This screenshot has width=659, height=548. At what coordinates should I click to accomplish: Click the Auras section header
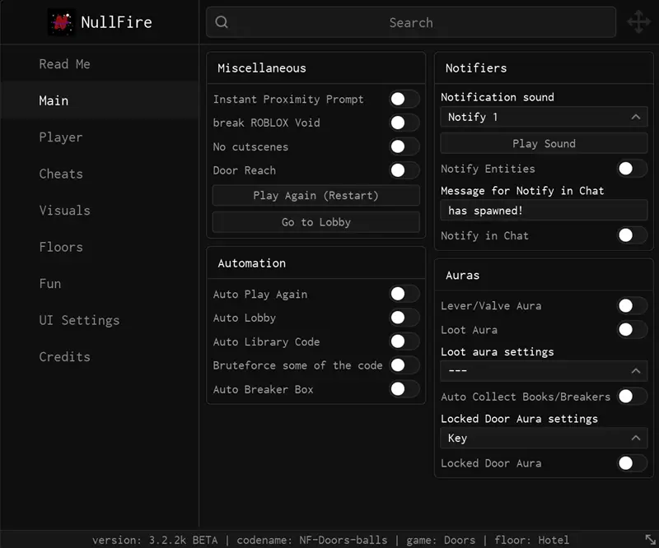click(462, 276)
